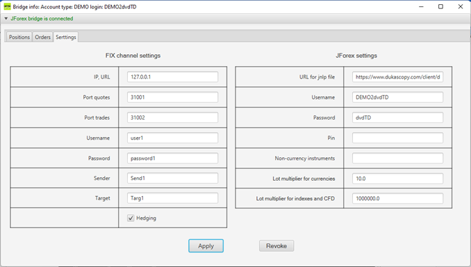471x267 pixels.
Task: Click the 'Sender' label
Action: coord(102,178)
